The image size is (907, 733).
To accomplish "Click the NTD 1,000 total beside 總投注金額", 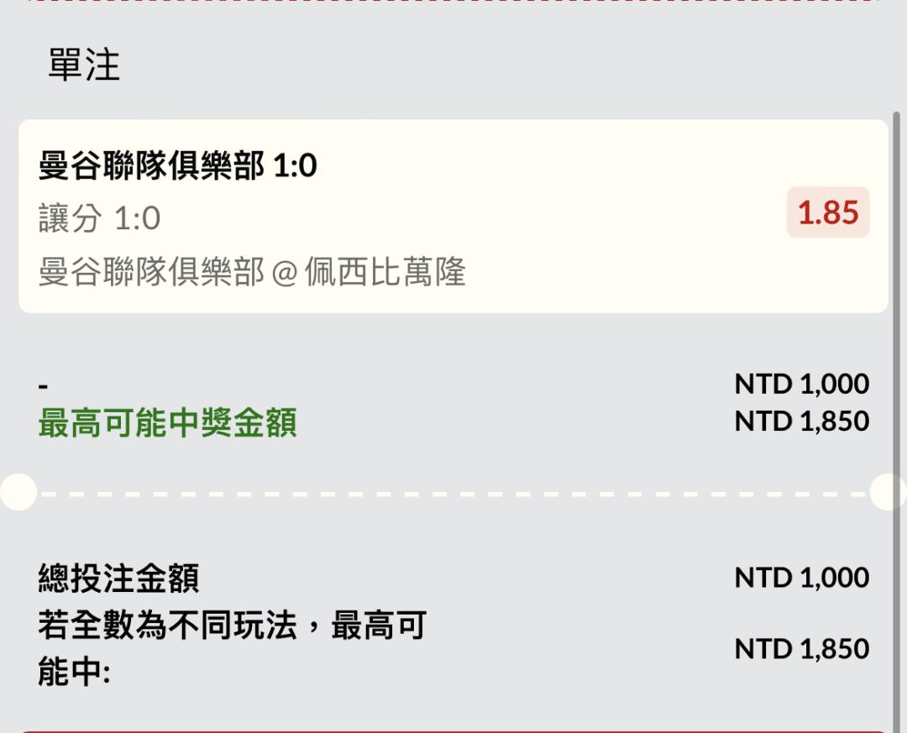I will (801, 578).
